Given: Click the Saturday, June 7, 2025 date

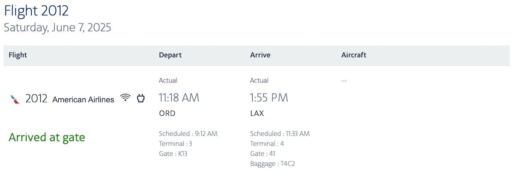Looking at the screenshot, I should pos(57,28).
